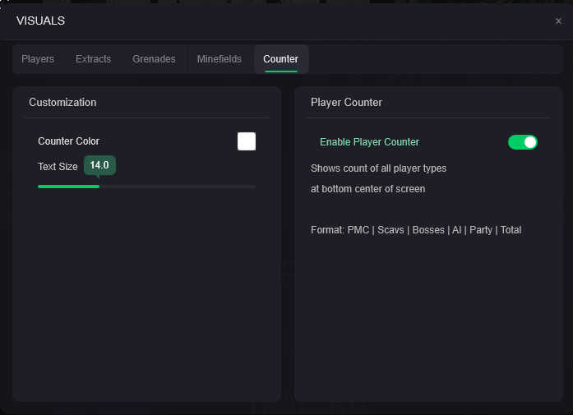The height and width of the screenshot is (415, 573).
Task: Click the 14.0 text size value bubble
Action: pyautogui.click(x=99, y=165)
